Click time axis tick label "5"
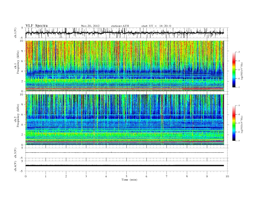The height and width of the screenshot is (198, 256). pyautogui.click(x=126, y=176)
